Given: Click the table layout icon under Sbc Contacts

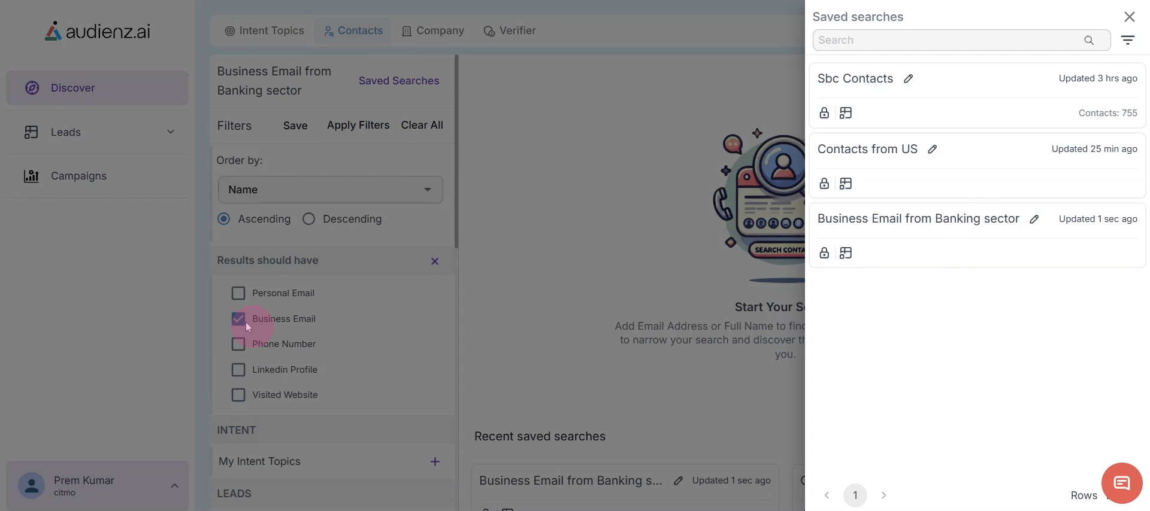Looking at the screenshot, I should click(846, 113).
